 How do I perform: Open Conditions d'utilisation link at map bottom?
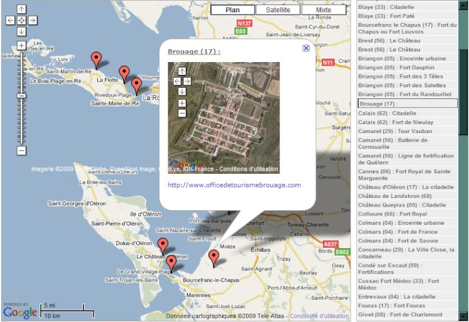[319, 316]
